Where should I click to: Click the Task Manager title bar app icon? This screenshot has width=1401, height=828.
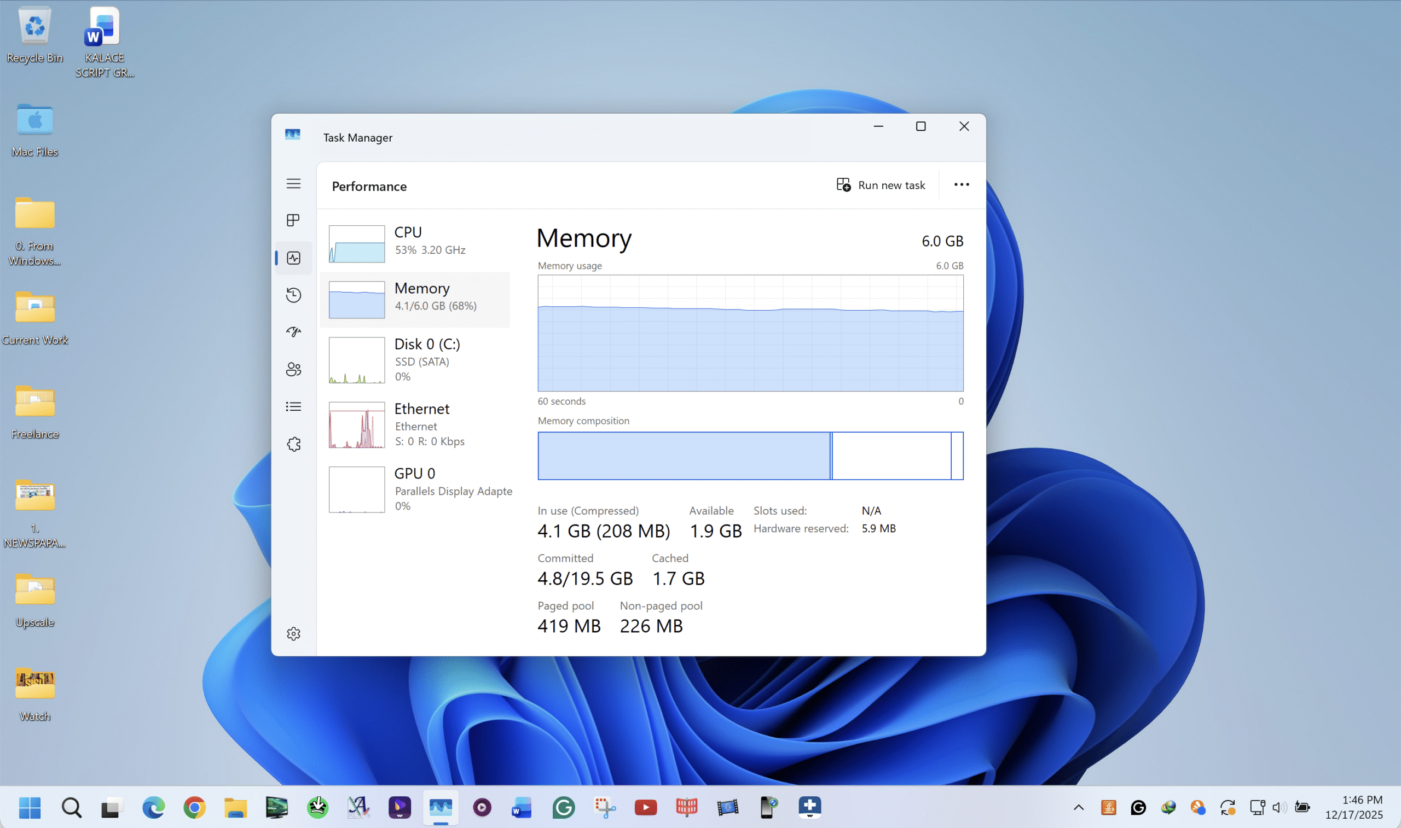pos(292,135)
